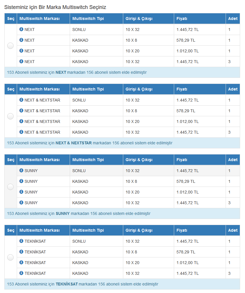Click info icon beside plain NEXT SONLU row
The height and width of the screenshot is (293, 245).
(21, 29)
